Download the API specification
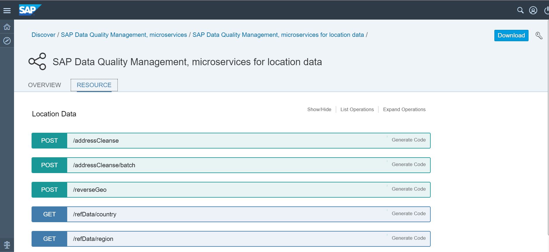The height and width of the screenshot is (252, 549). pos(511,35)
